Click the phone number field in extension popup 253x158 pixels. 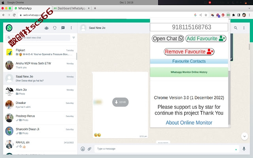pyautogui.click(x=189, y=27)
